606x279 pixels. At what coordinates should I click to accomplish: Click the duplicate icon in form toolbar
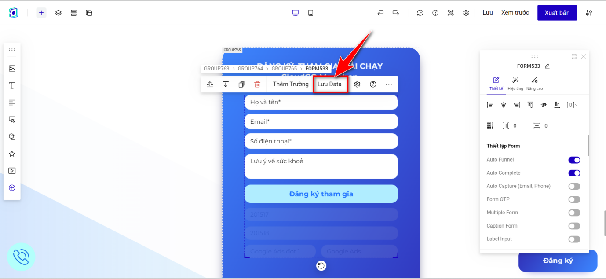241,84
